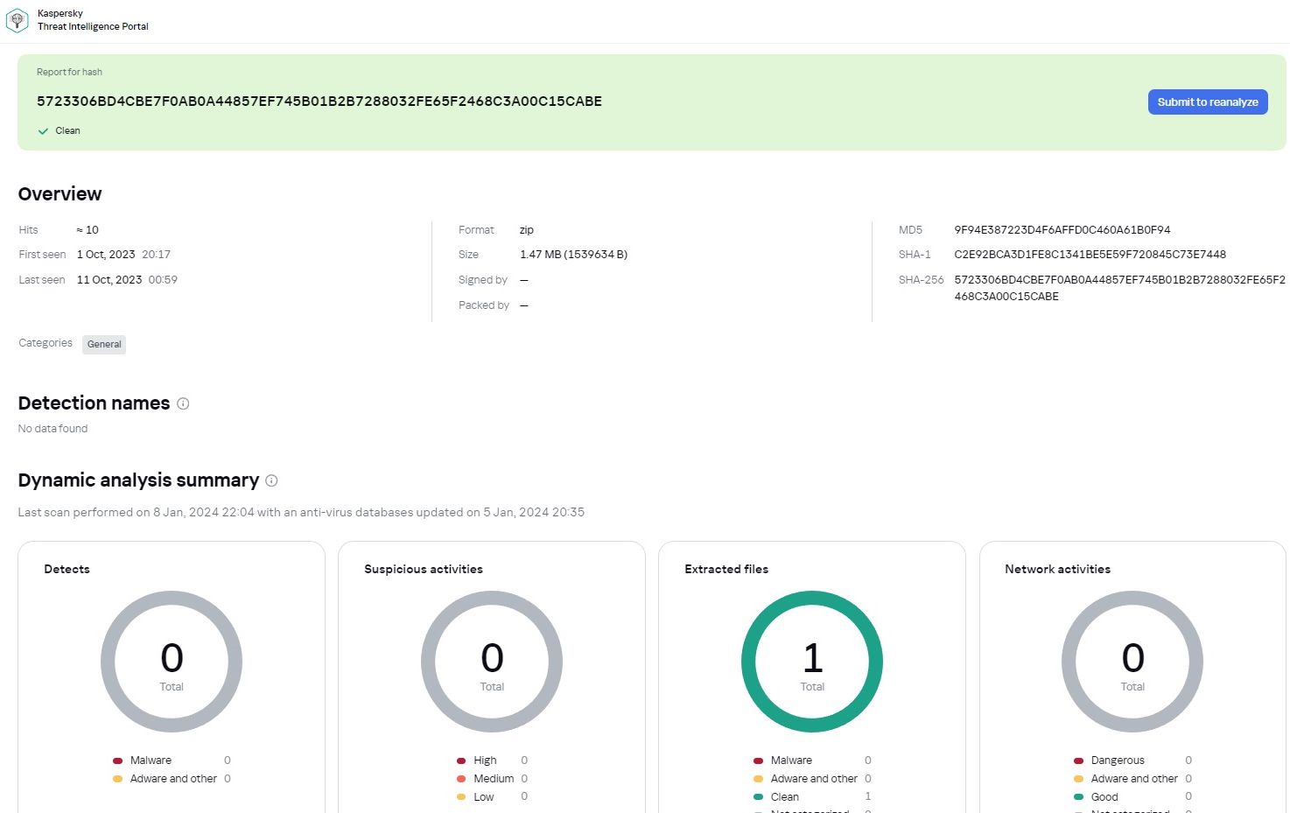Select the SHA-256 hash value text
Screen dimensions: 1290x813
(1120, 288)
